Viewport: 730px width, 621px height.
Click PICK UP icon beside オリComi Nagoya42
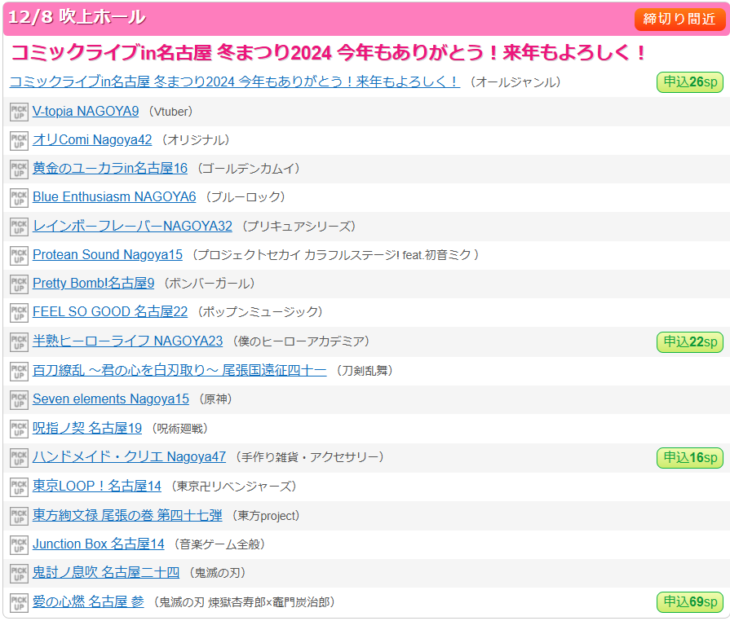tap(19, 141)
